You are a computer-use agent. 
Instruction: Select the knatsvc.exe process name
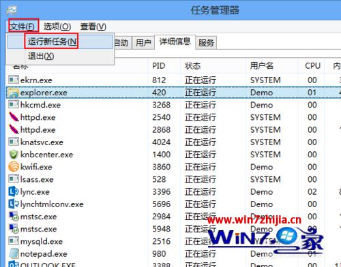(42, 142)
